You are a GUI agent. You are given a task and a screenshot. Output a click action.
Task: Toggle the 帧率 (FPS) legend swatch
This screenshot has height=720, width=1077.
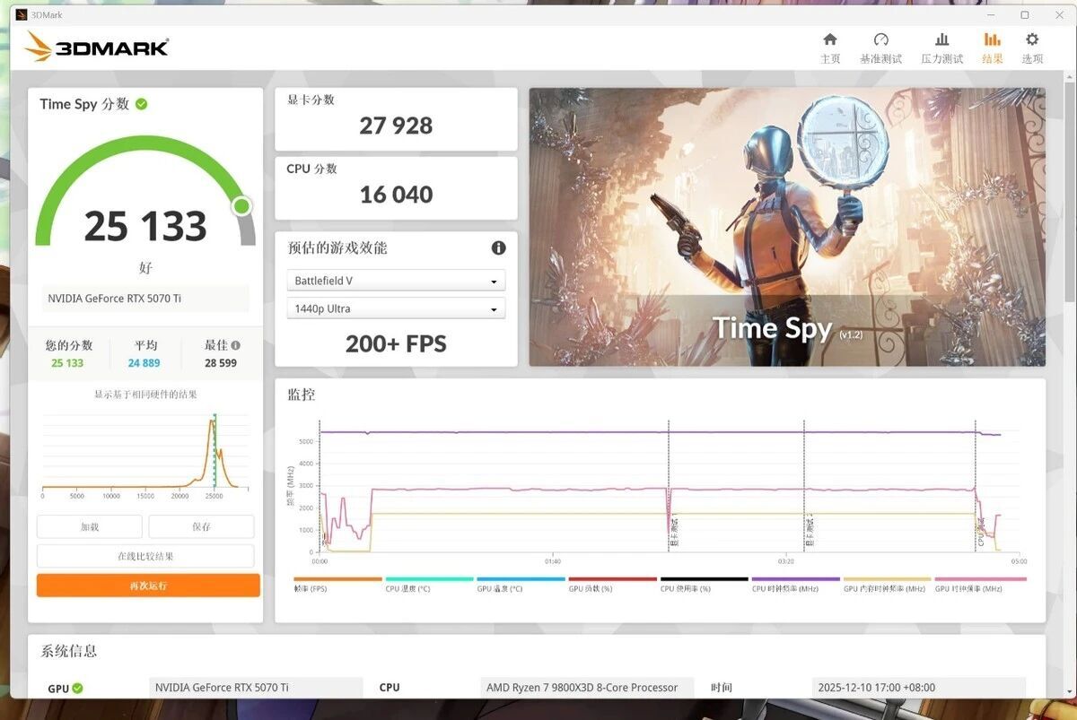click(337, 579)
